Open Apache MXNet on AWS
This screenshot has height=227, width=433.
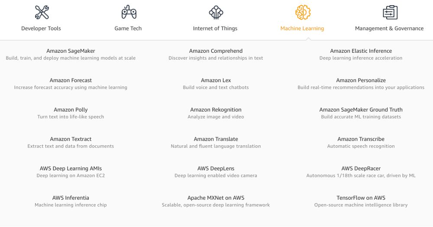pyautogui.click(x=216, y=198)
